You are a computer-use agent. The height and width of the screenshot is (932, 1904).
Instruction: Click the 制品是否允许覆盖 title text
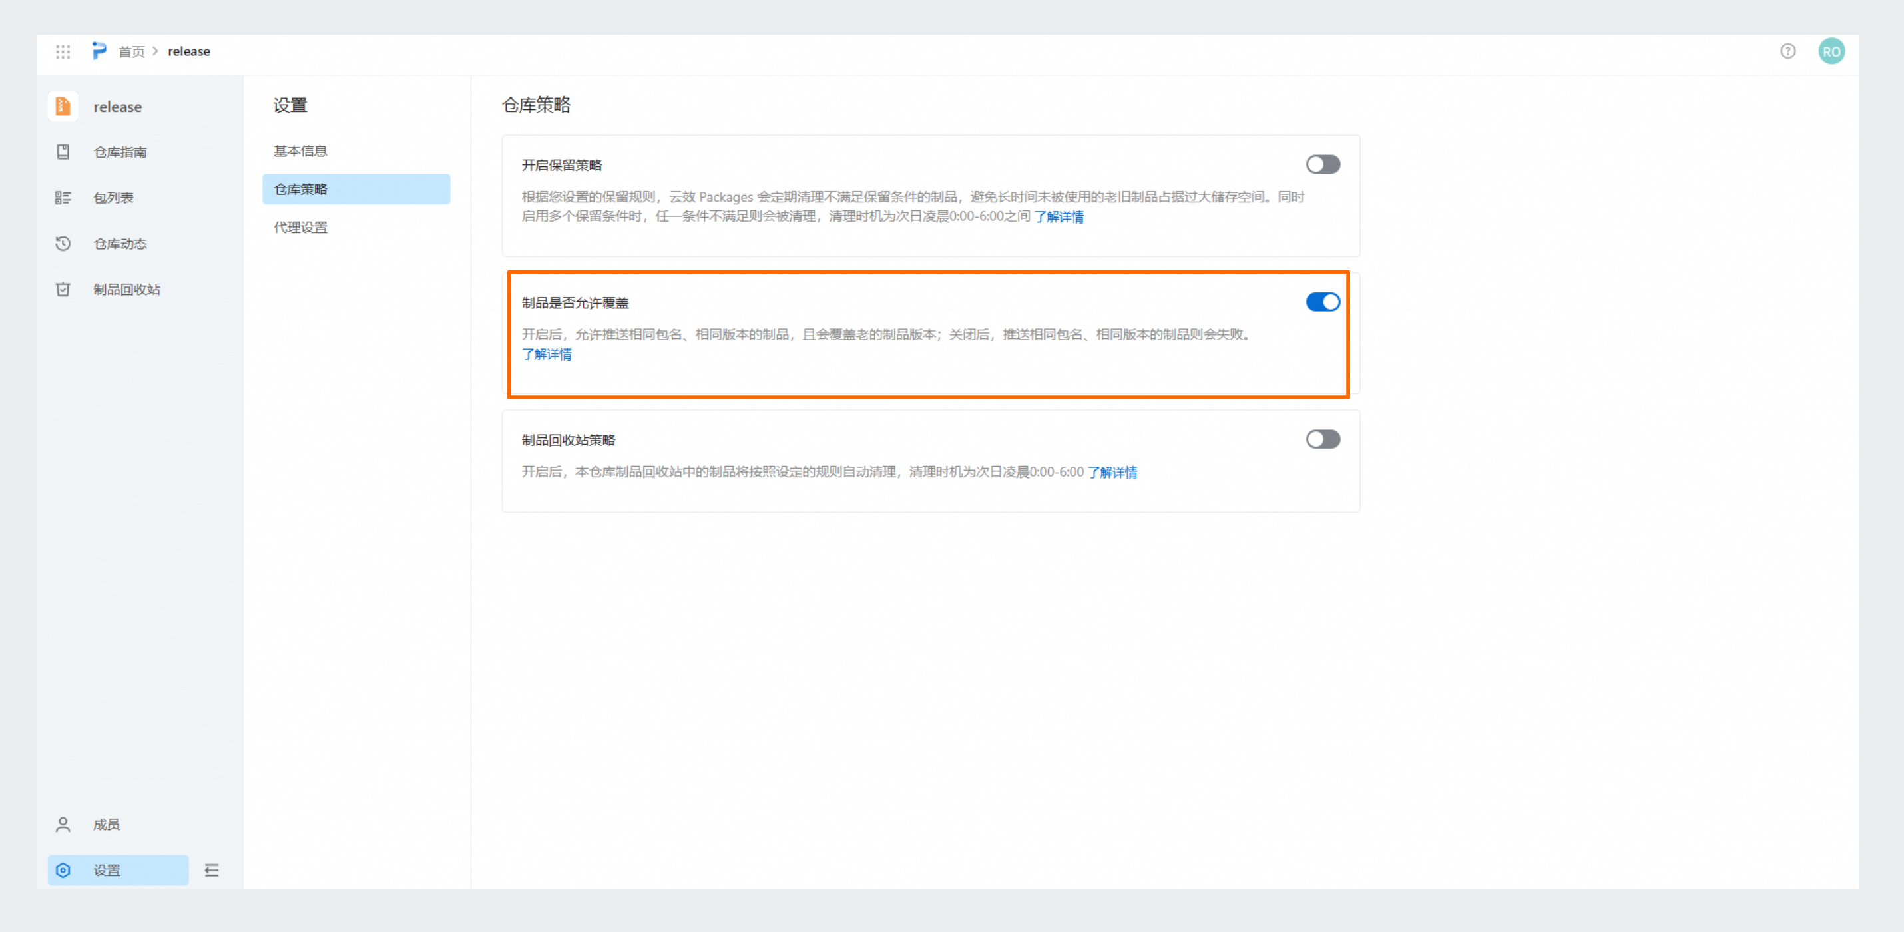click(575, 302)
